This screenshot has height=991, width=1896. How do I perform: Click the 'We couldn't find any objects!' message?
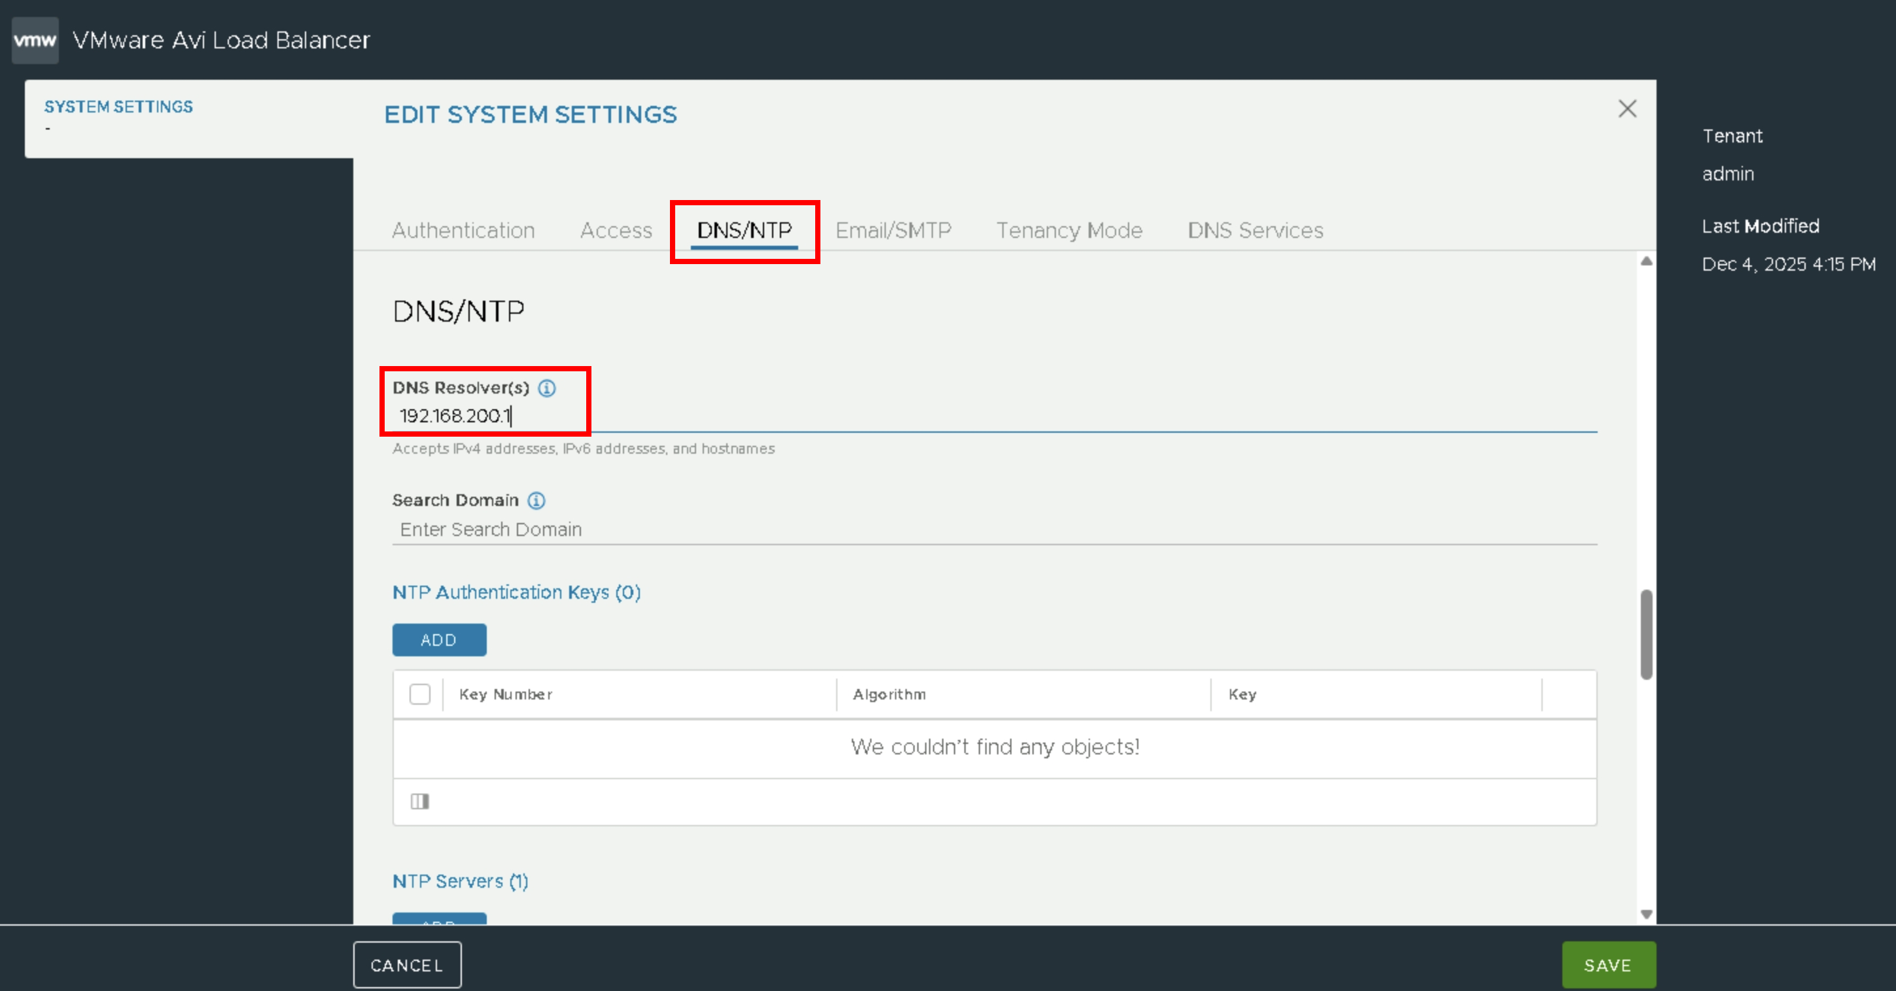coord(995,747)
